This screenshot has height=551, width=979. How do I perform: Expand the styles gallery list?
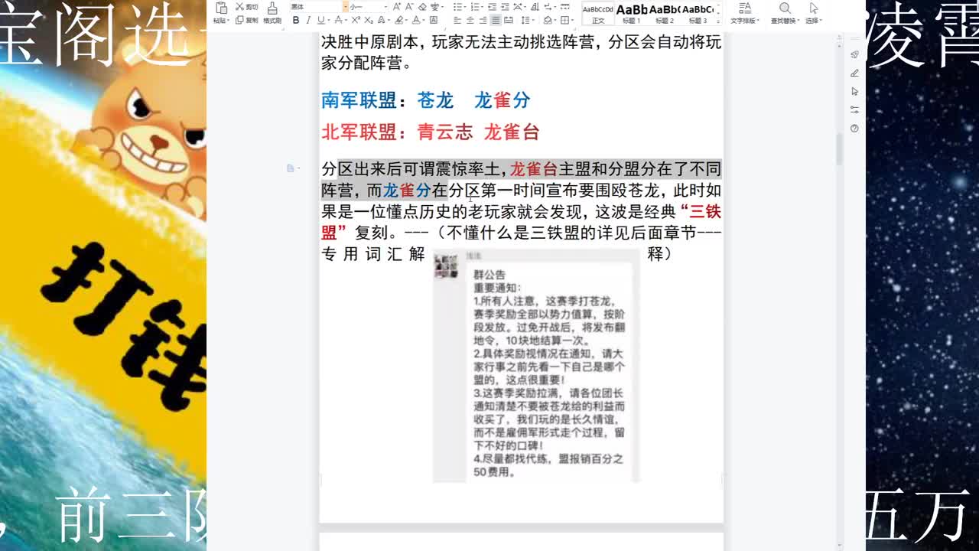coord(718,20)
